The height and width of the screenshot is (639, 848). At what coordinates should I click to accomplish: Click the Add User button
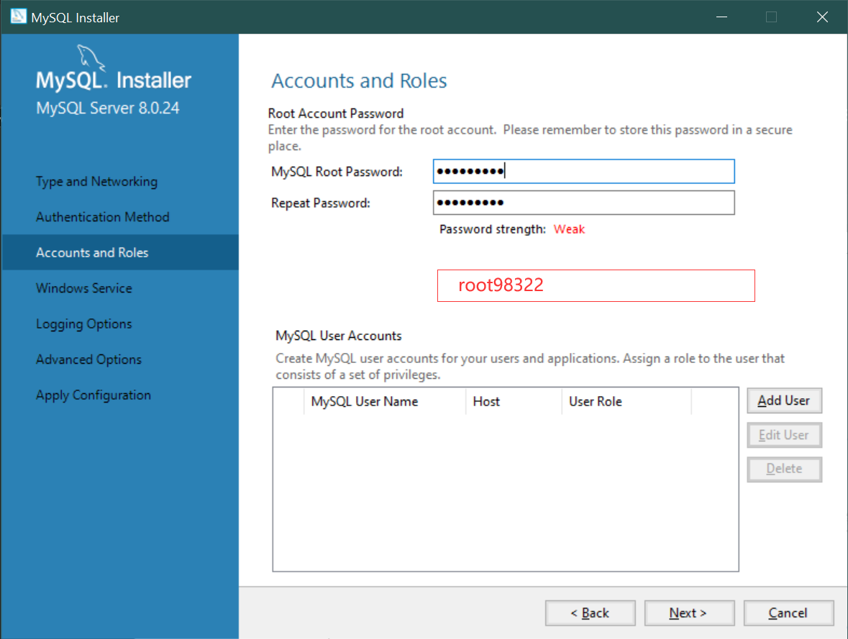click(x=784, y=400)
